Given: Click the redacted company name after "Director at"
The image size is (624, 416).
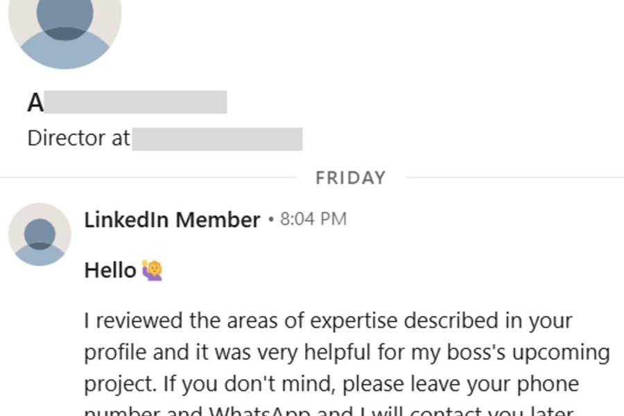Looking at the screenshot, I should (217, 139).
